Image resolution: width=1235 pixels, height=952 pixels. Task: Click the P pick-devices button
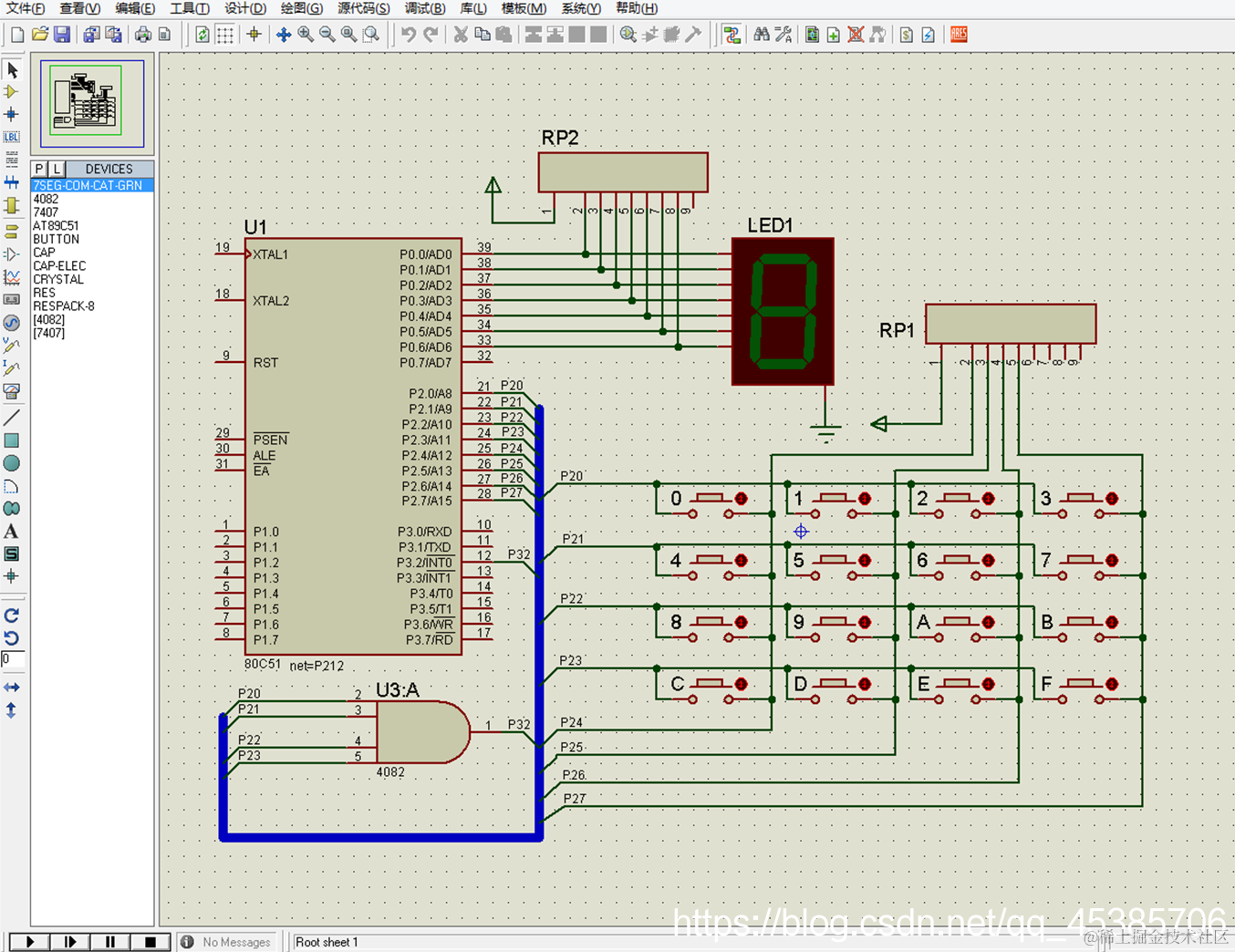click(40, 169)
